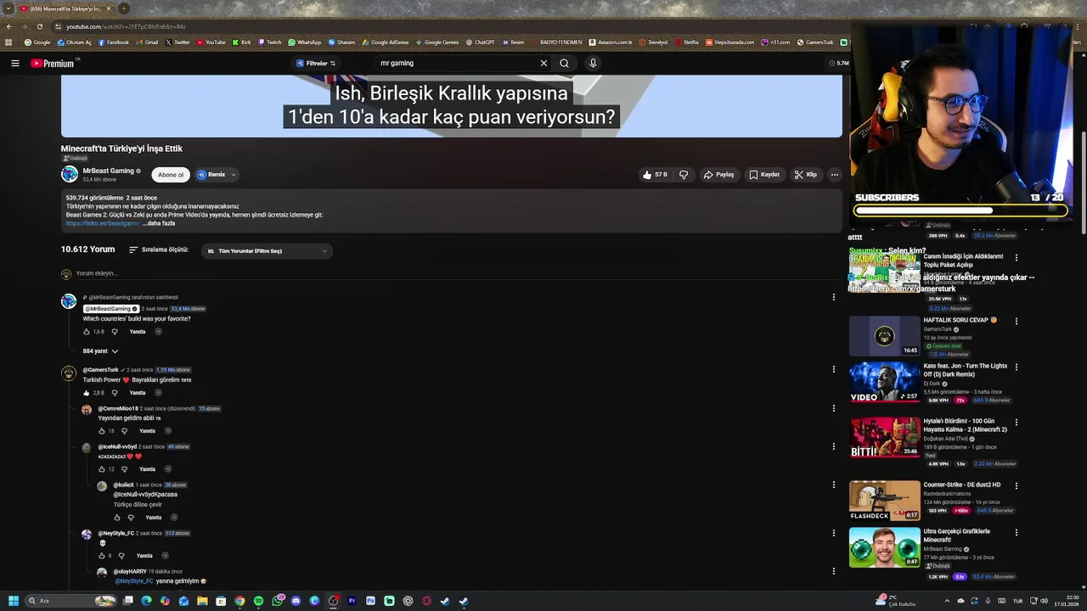Open Tüm Yorumlar (Filtre Seç) dropdown
The width and height of the screenshot is (1087, 611).
(x=267, y=251)
